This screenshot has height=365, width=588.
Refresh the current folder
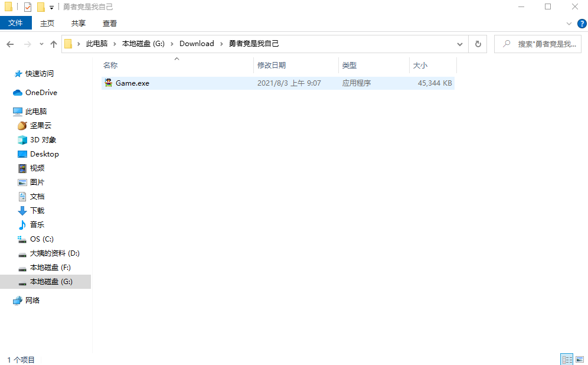pyautogui.click(x=478, y=44)
